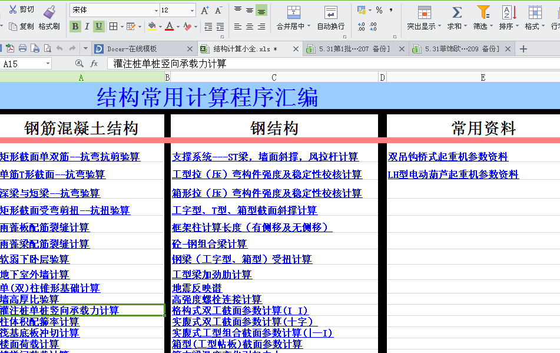Apply percent style format
The width and height of the screenshot is (560, 353).
tap(379, 10)
